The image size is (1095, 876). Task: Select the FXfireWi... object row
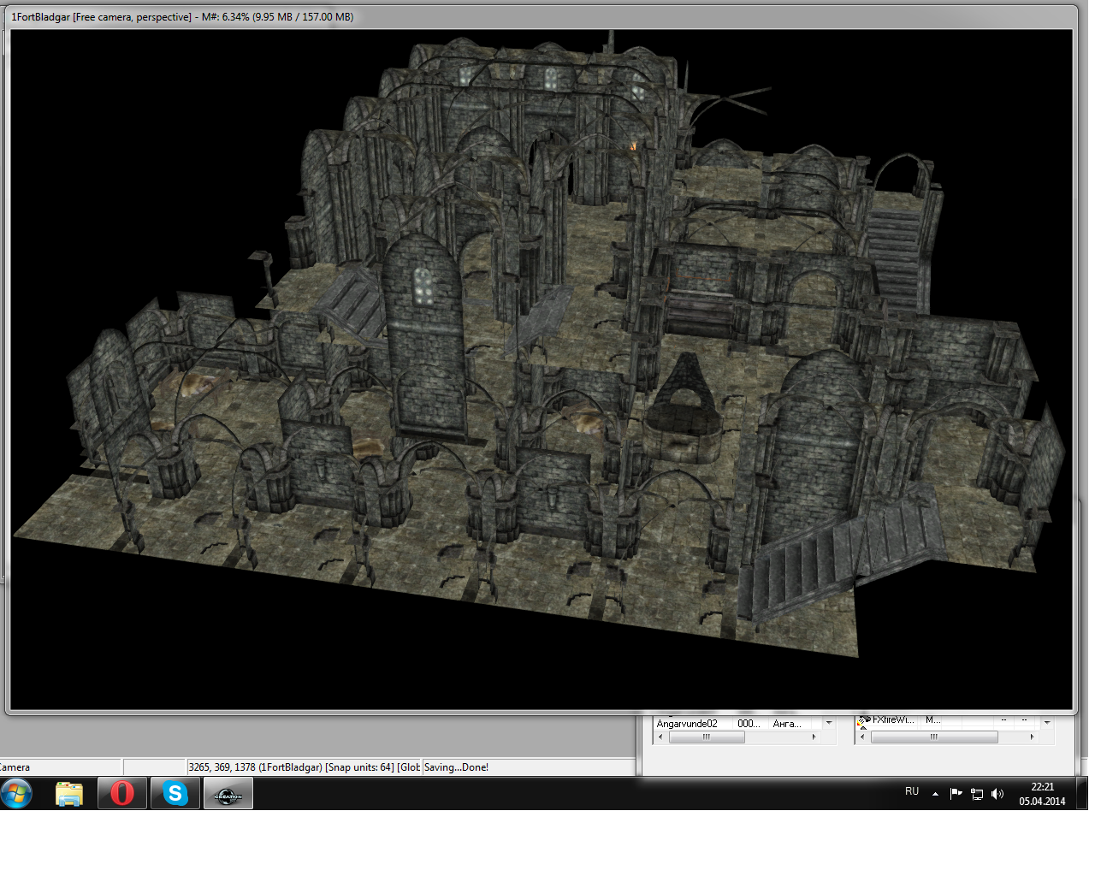click(x=893, y=720)
